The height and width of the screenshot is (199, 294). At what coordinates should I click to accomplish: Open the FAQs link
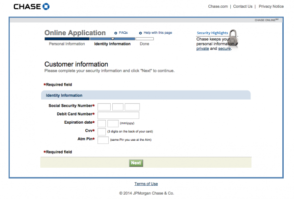123,33
